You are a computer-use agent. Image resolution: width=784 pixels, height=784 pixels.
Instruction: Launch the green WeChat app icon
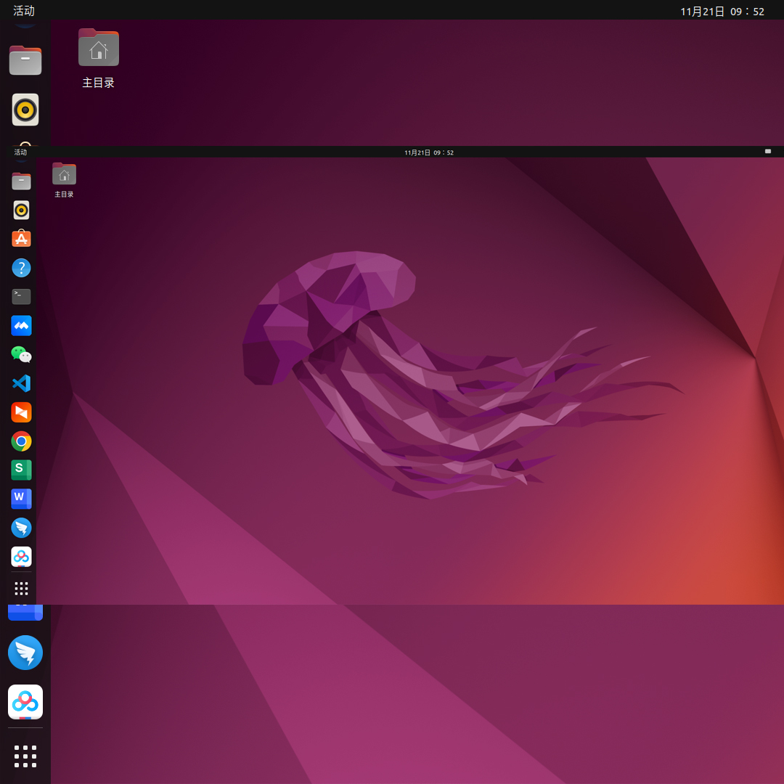(21, 354)
